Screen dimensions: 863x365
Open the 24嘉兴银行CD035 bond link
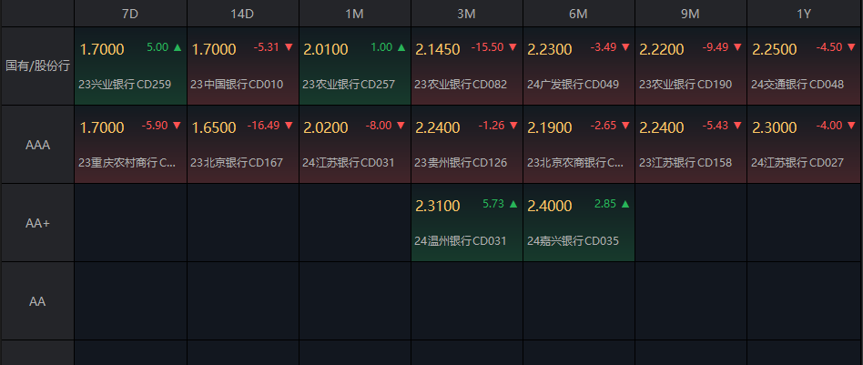click(x=573, y=242)
